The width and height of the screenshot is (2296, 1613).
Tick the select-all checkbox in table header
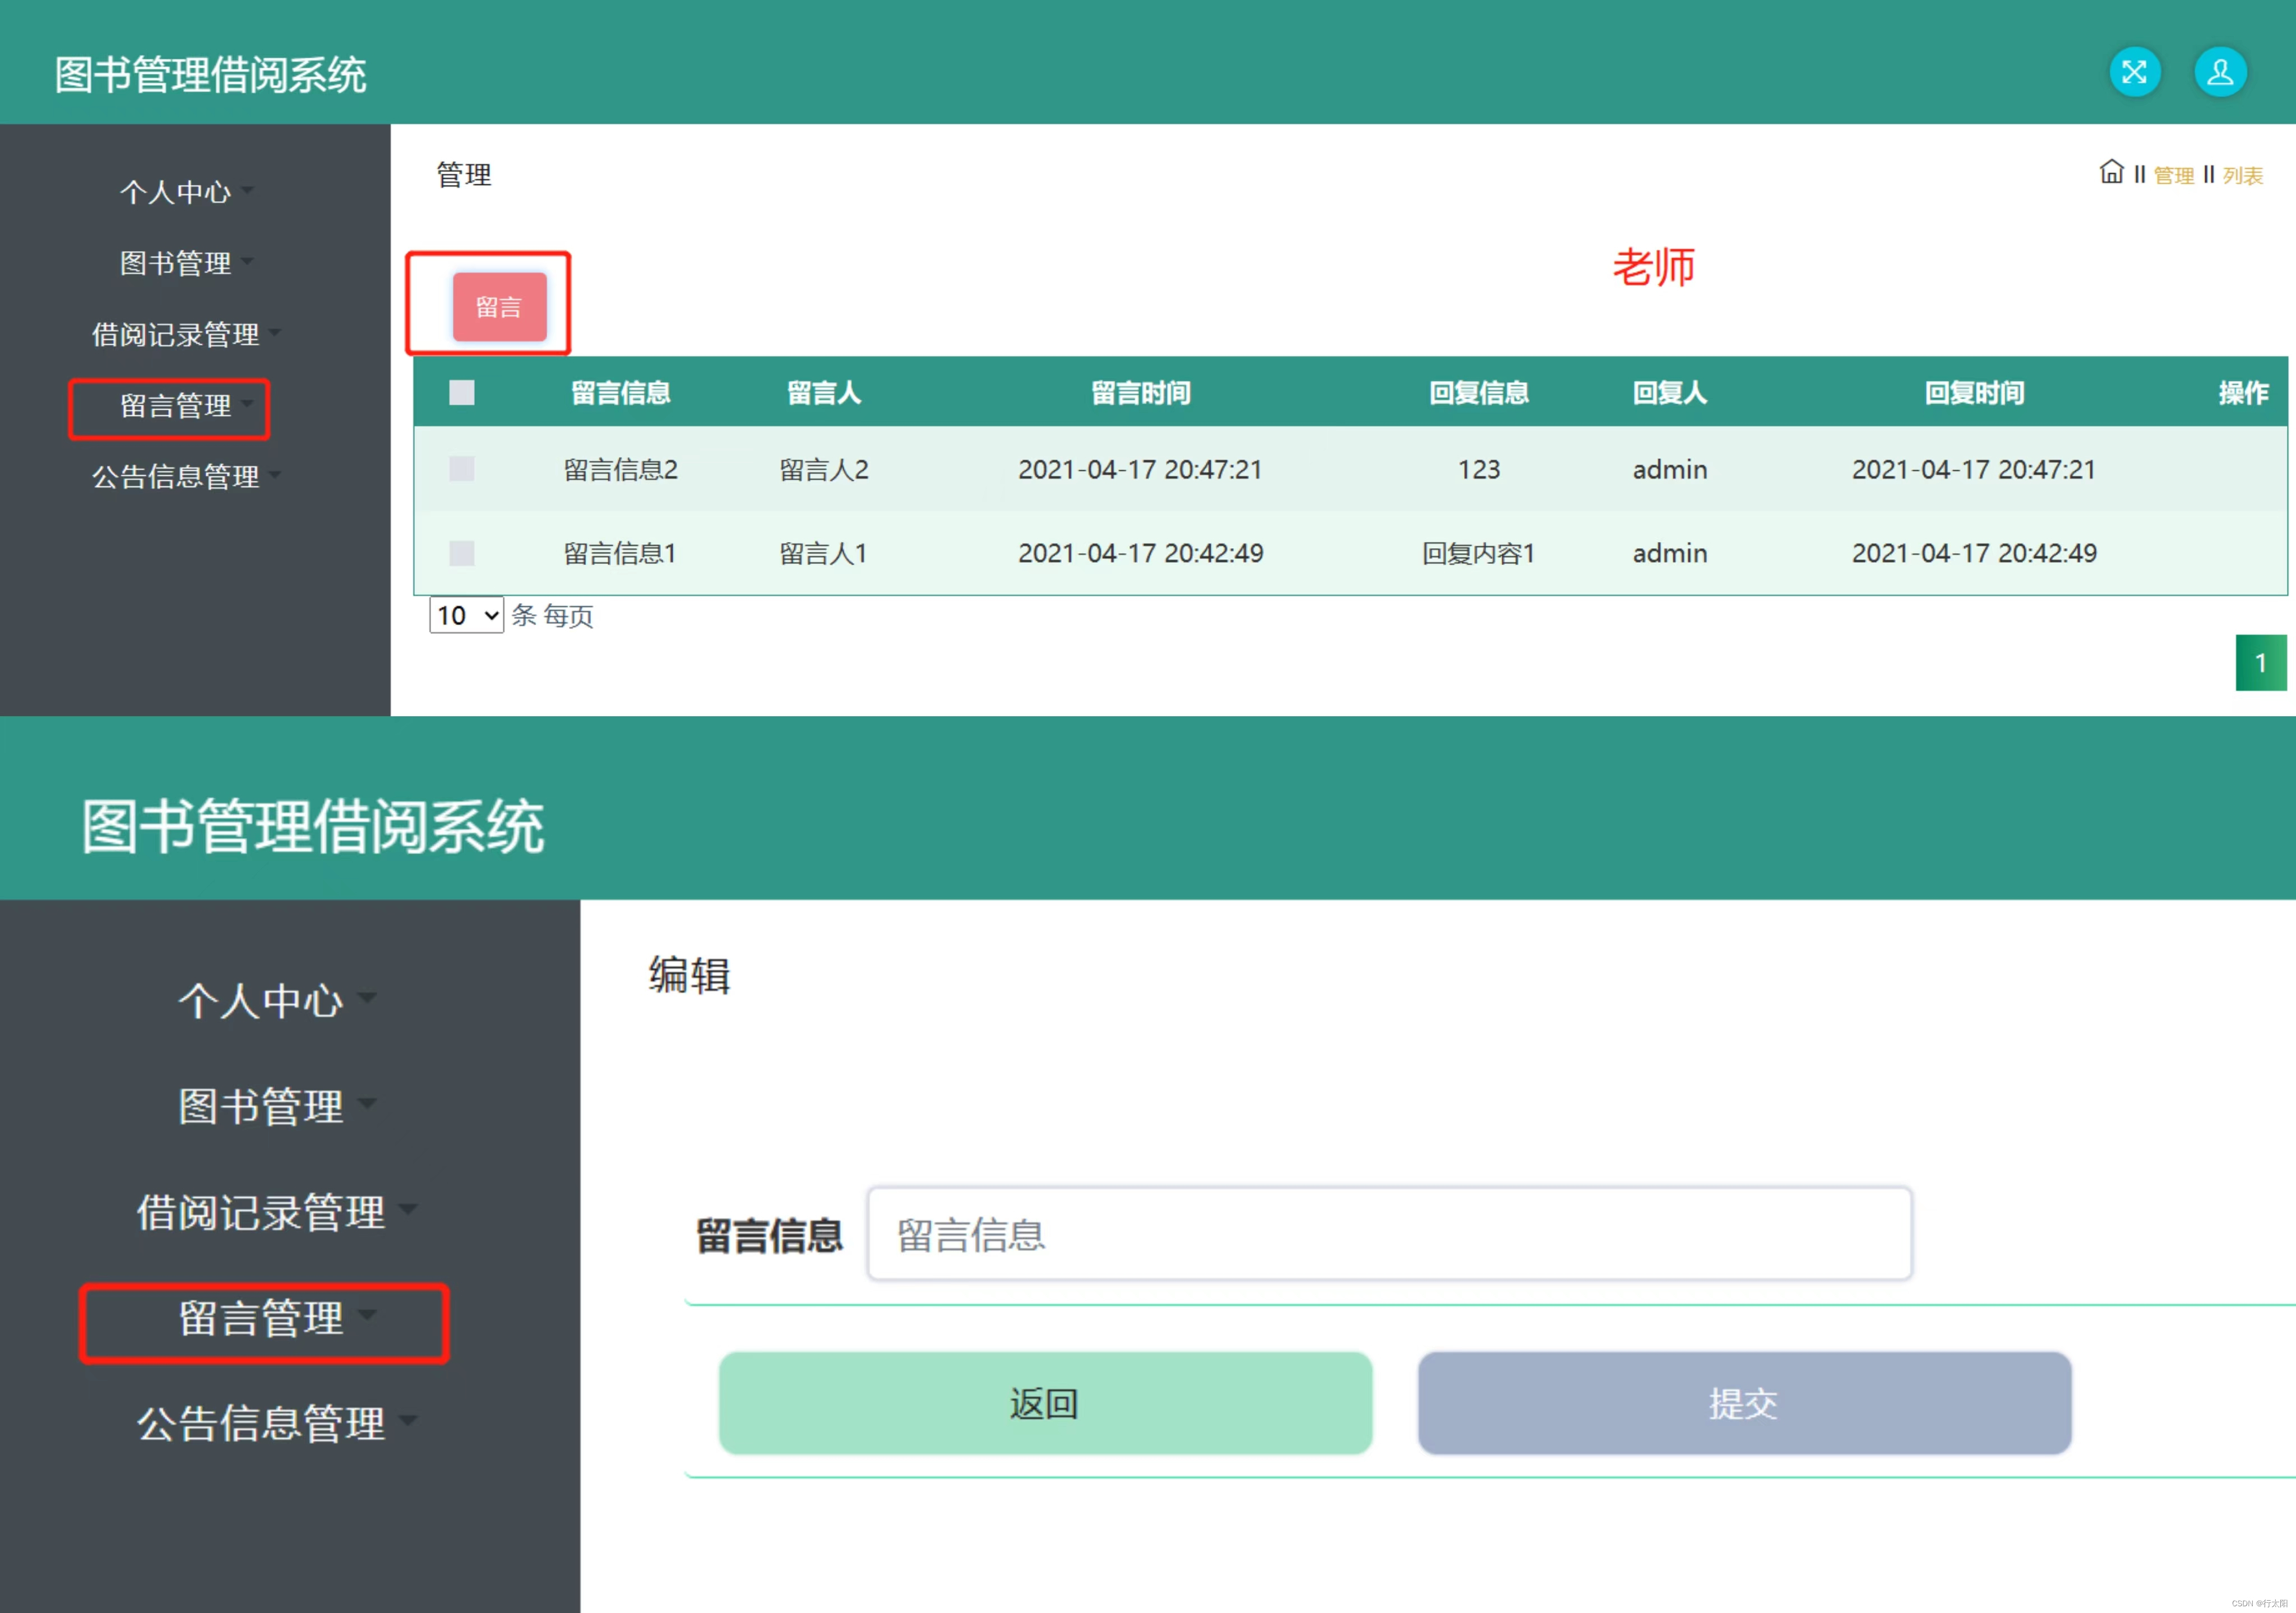[x=461, y=393]
